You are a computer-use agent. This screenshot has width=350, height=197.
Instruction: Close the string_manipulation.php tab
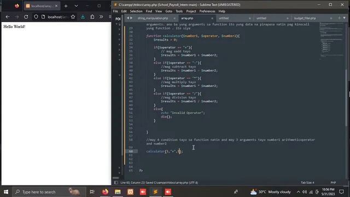[x=174, y=18]
